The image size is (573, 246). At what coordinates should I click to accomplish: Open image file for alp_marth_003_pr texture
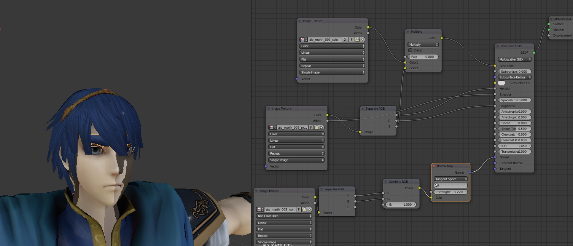point(317,128)
